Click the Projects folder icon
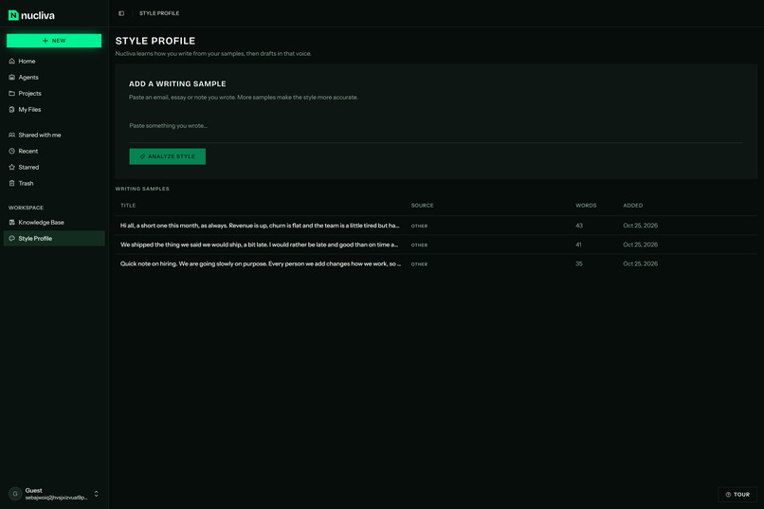This screenshot has width=764, height=509. pos(11,93)
